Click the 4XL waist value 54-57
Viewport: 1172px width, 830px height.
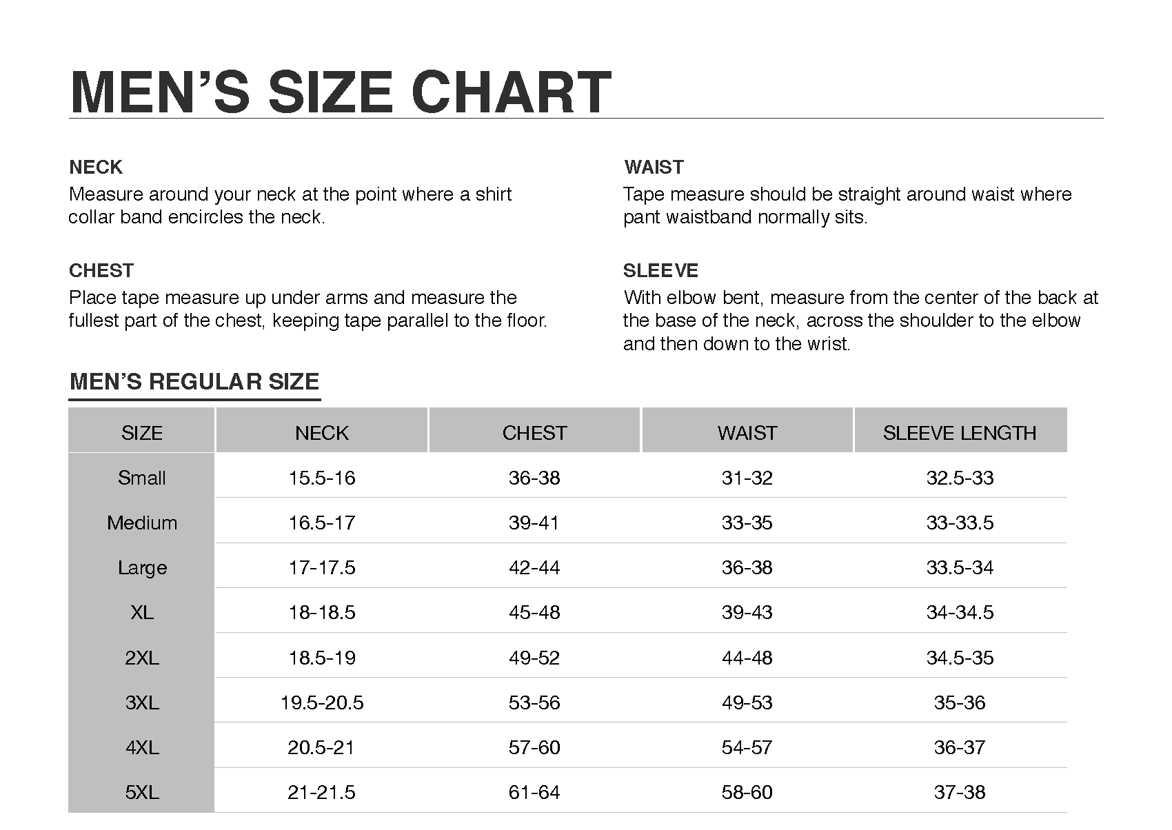point(747,747)
